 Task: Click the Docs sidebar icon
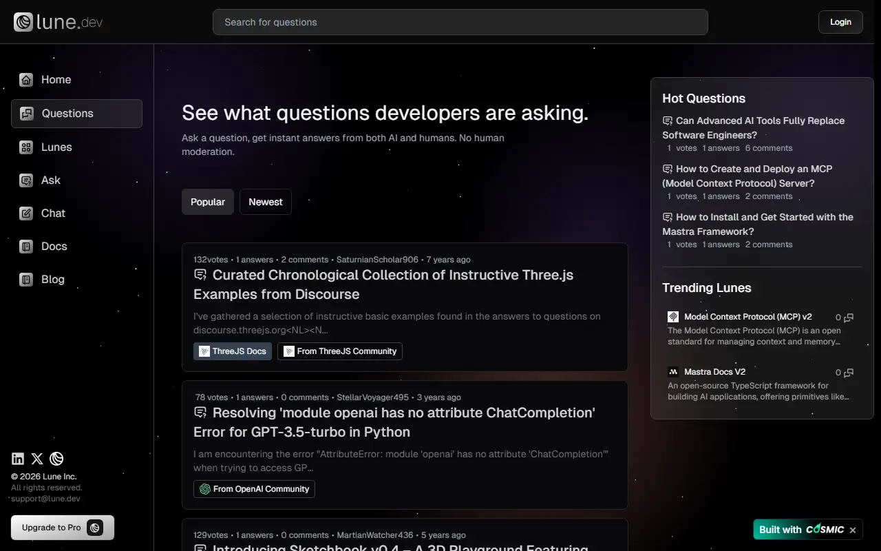[x=26, y=247]
